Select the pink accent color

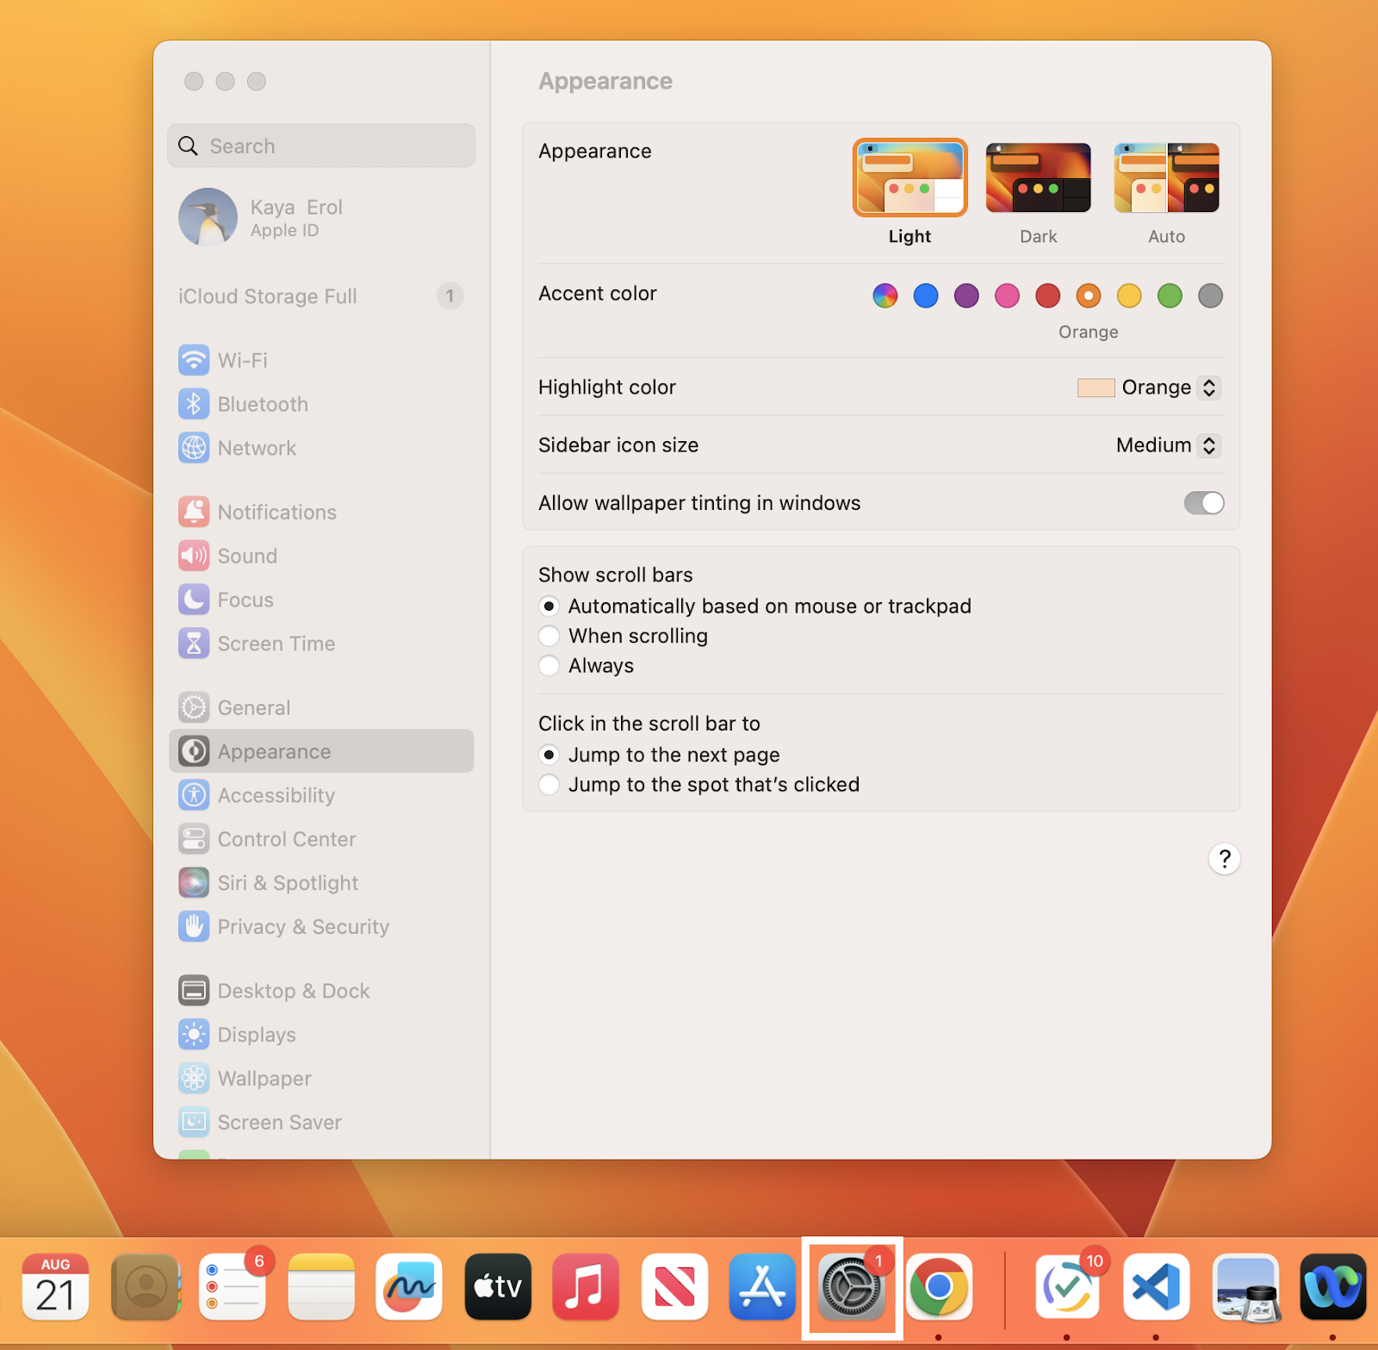pos(1007,296)
